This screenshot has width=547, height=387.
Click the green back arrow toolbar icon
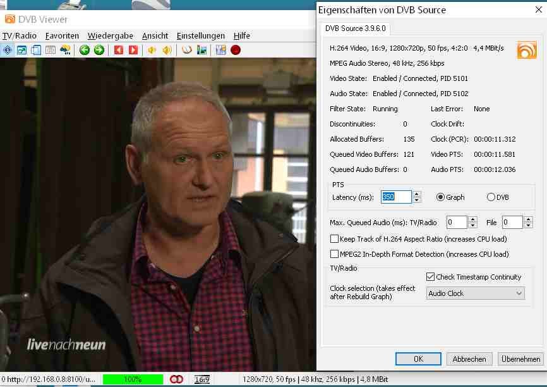pos(85,50)
